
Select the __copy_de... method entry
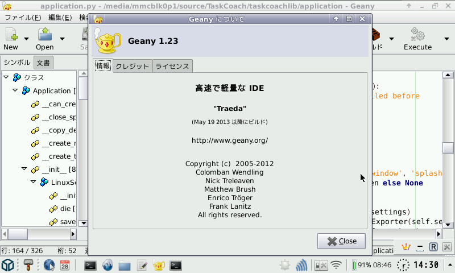[53, 130]
